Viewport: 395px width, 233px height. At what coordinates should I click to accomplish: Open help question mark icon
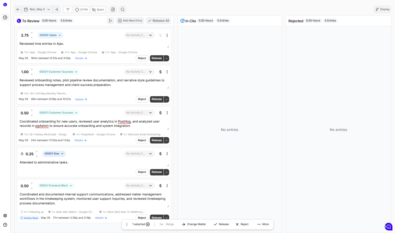5,225
